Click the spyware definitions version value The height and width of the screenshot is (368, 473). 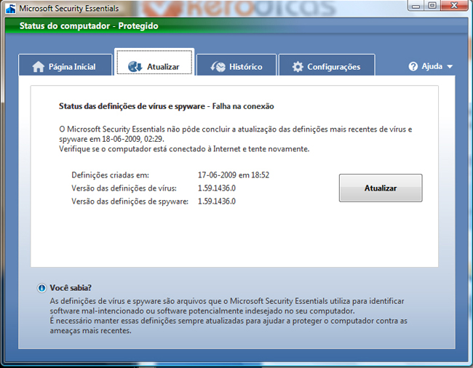(x=217, y=201)
